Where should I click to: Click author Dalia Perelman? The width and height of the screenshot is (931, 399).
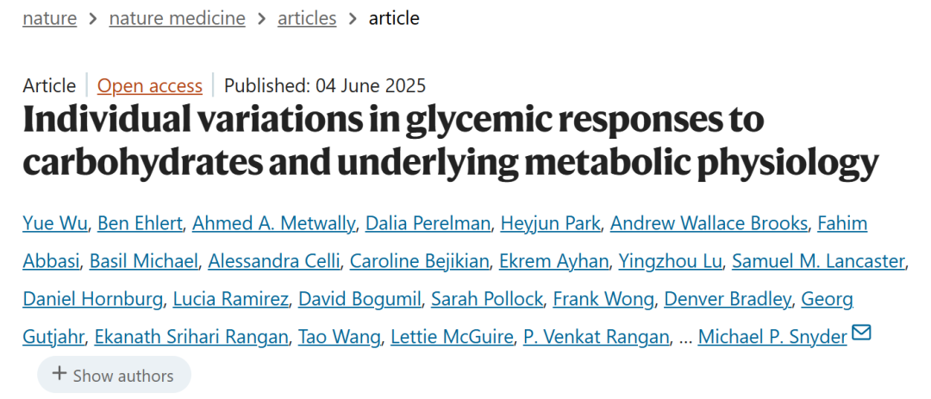[x=428, y=223]
